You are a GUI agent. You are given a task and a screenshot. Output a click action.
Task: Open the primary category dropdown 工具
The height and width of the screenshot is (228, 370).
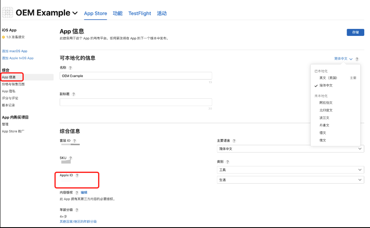tap(290, 170)
